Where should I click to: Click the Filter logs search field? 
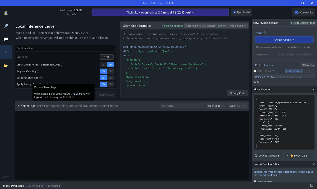tap(181, 106)
